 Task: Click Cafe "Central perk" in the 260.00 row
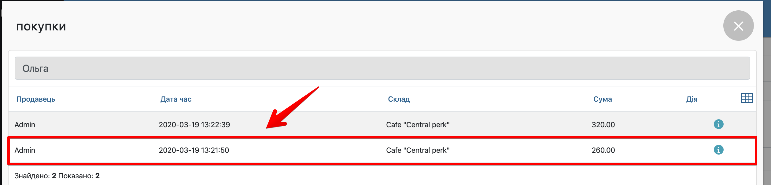418,150
